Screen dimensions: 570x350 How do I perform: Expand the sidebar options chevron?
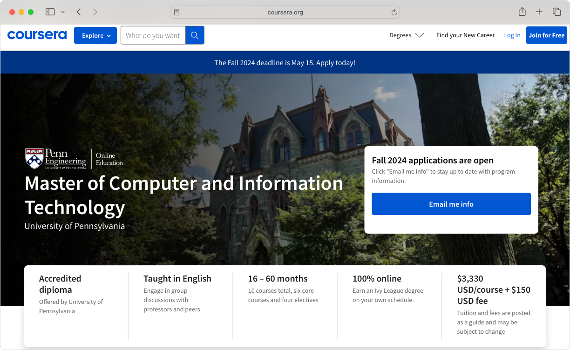pyautogui.click(x=63, y=12)
